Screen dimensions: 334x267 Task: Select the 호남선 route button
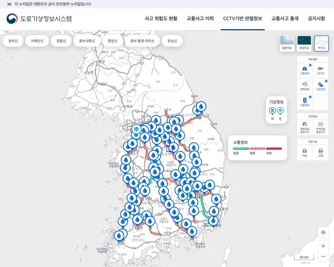[172, 41]
